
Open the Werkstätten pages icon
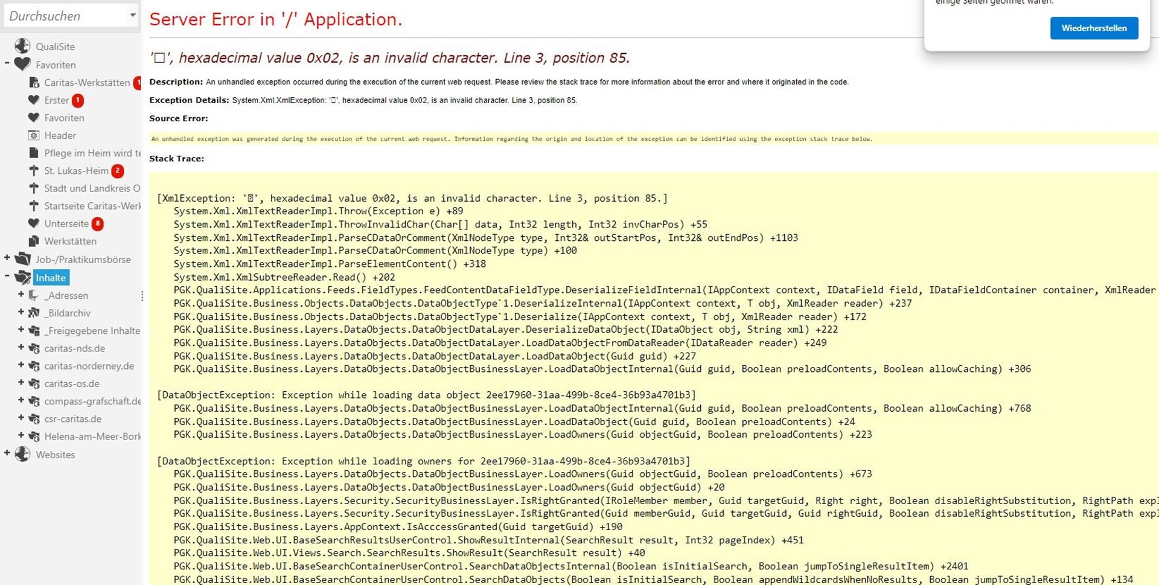coord(33,241)
